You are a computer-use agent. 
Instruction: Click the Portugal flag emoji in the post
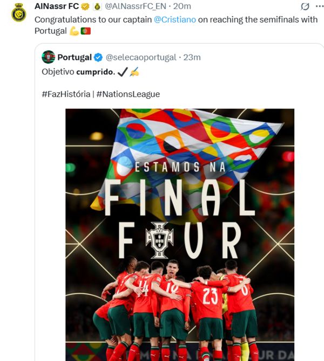click(85, 31)
